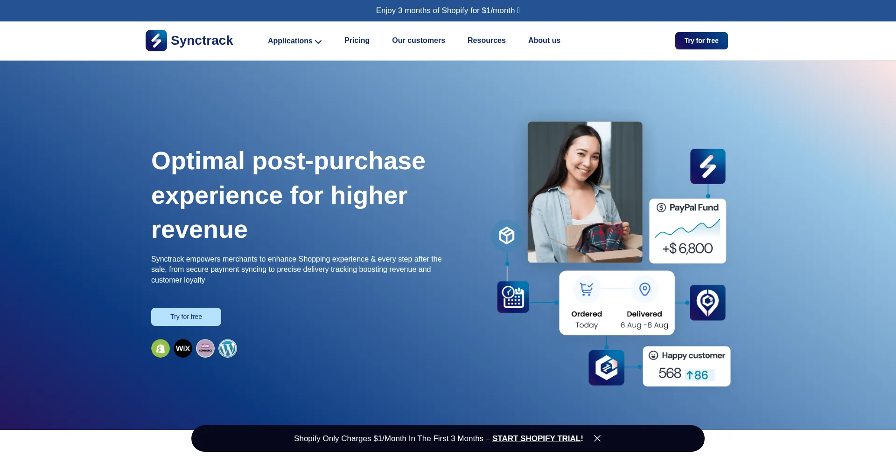Click Try for free in the navbar
Screen dimensions: 896x463
coord(701,41)
